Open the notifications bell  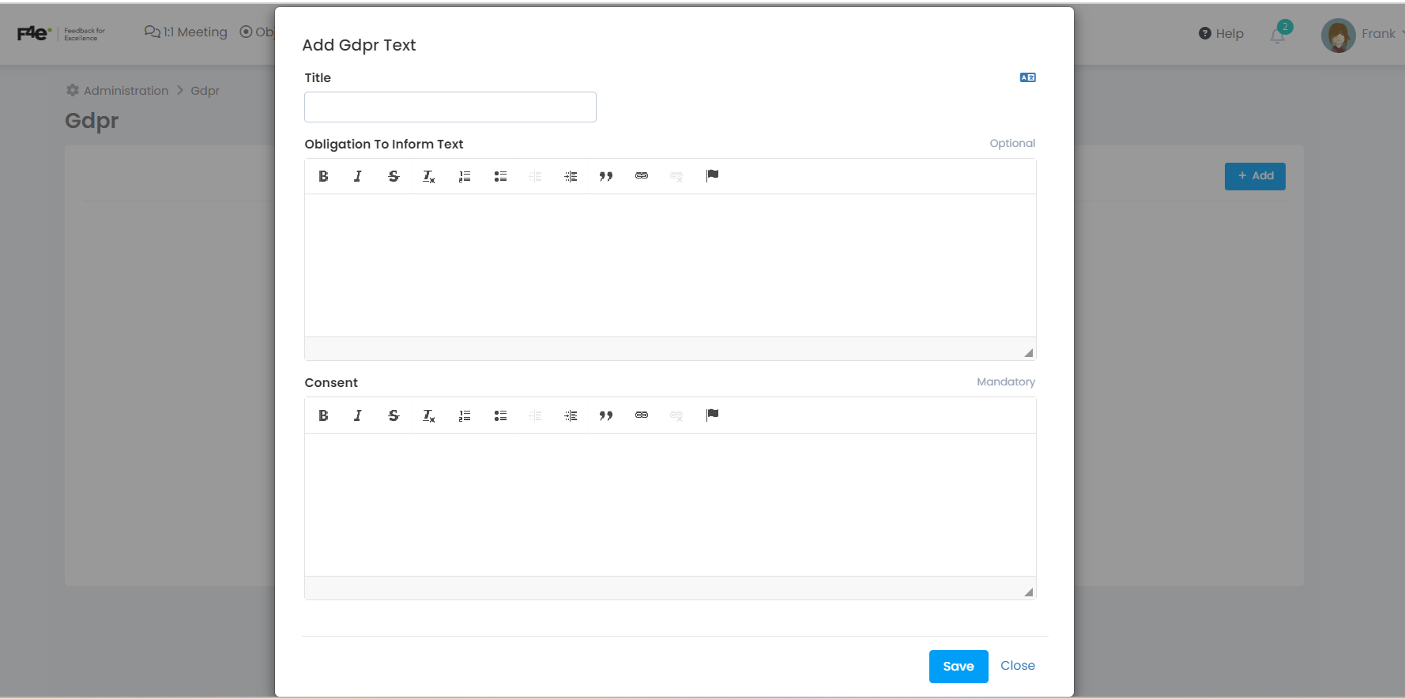click(1278, 35)
